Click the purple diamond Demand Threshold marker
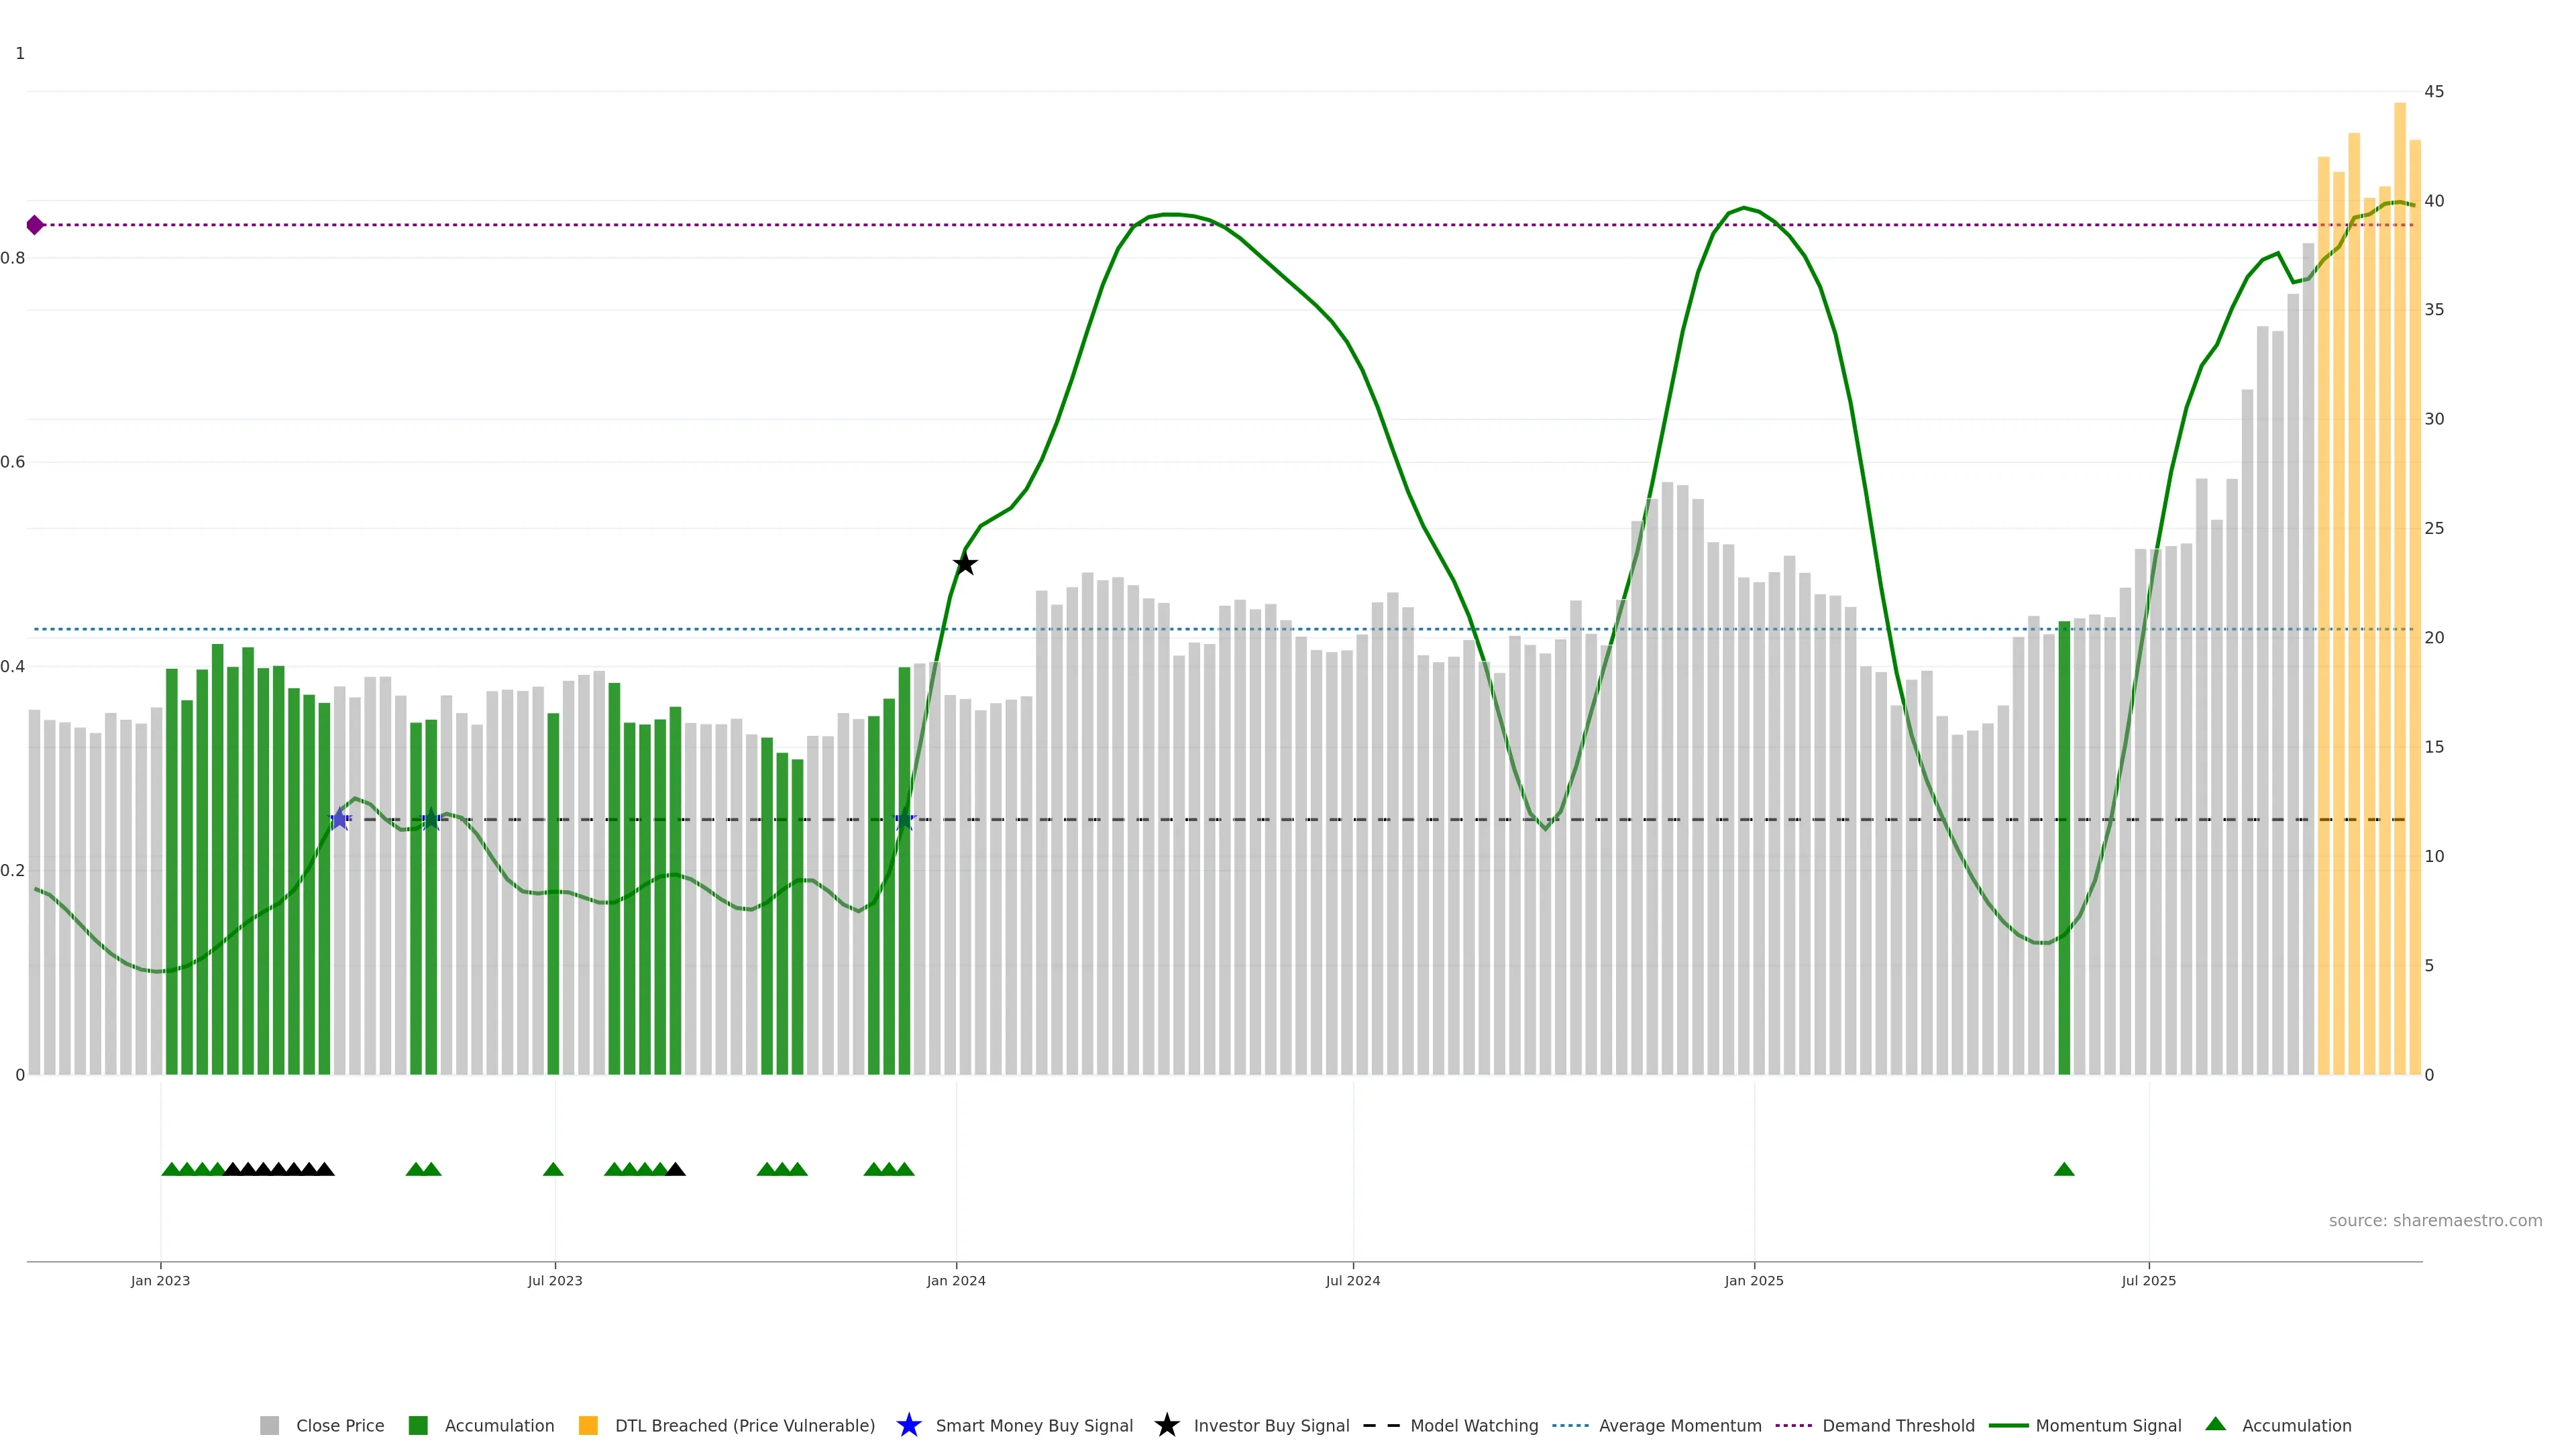2576x1449 pixels. [x=35, y=225]
